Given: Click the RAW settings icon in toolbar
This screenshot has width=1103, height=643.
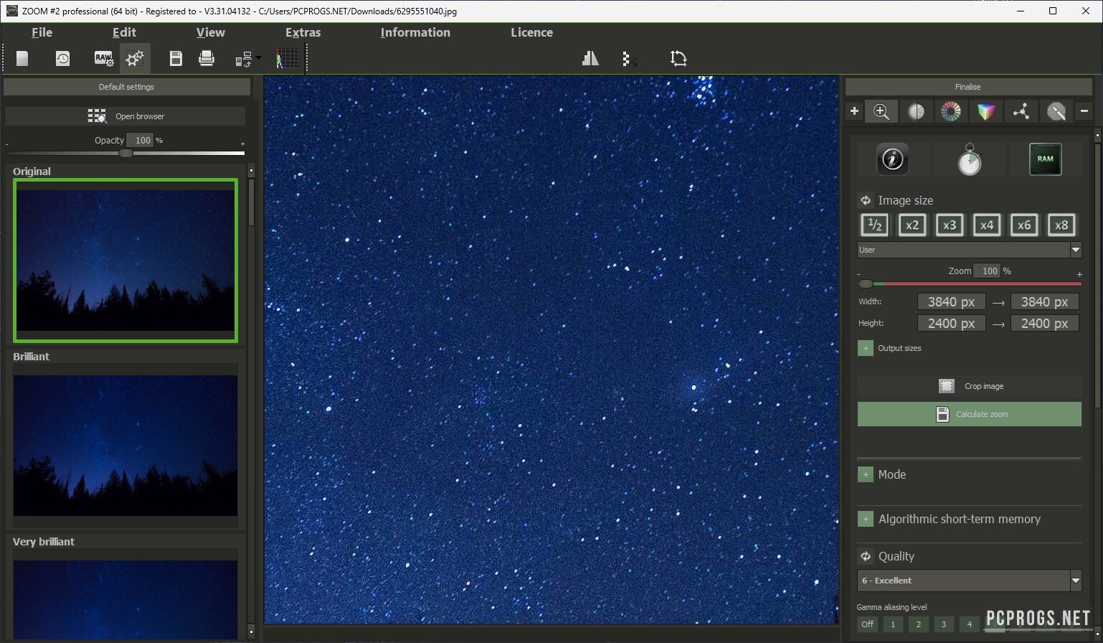Looking at the screenshot, I should coord(103,59).
